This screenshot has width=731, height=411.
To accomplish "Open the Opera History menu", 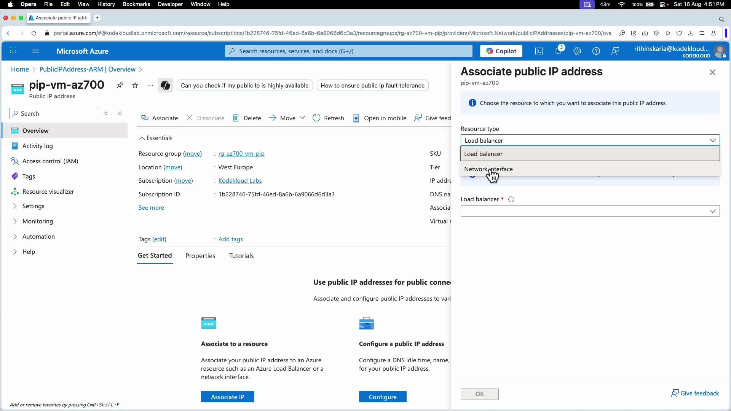I will point(106,4).
